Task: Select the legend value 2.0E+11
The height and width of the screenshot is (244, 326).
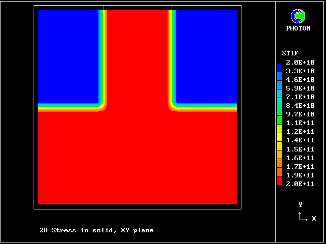Action: (x=300, y=184)
